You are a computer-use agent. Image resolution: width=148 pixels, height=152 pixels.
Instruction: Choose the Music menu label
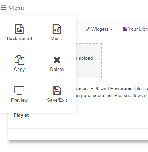coord(57,39)
